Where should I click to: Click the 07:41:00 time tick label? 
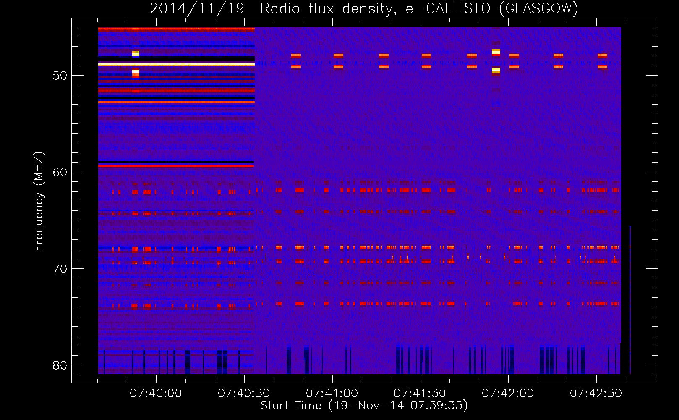(332, 394)
